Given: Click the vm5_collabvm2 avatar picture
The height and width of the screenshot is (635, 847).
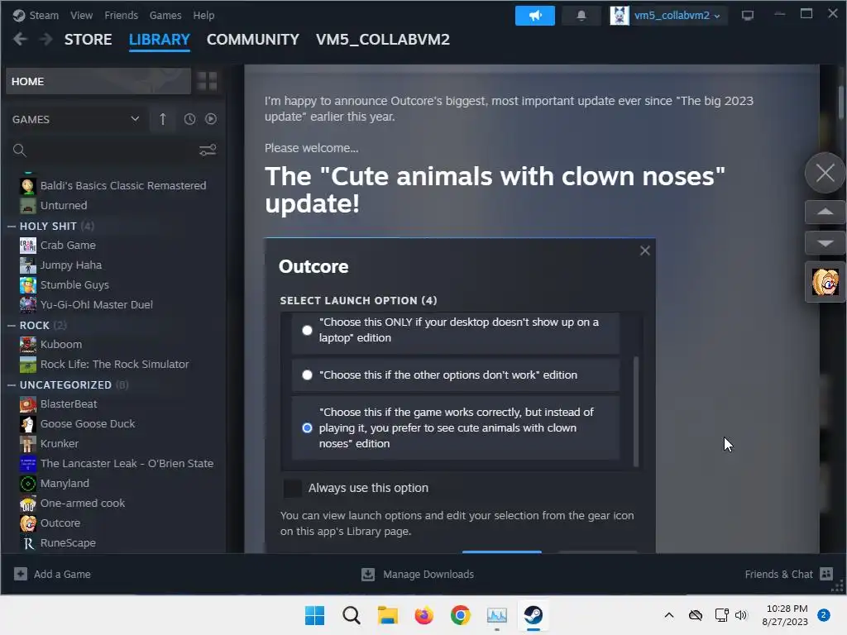Looking at the screenshot, I should point(619,15).
